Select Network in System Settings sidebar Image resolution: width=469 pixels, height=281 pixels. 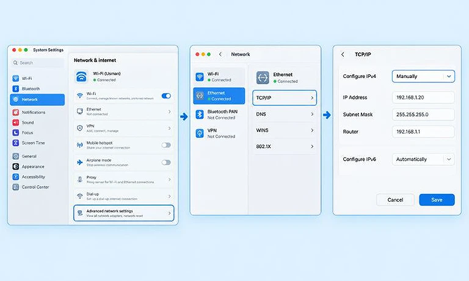pos(37,99)
